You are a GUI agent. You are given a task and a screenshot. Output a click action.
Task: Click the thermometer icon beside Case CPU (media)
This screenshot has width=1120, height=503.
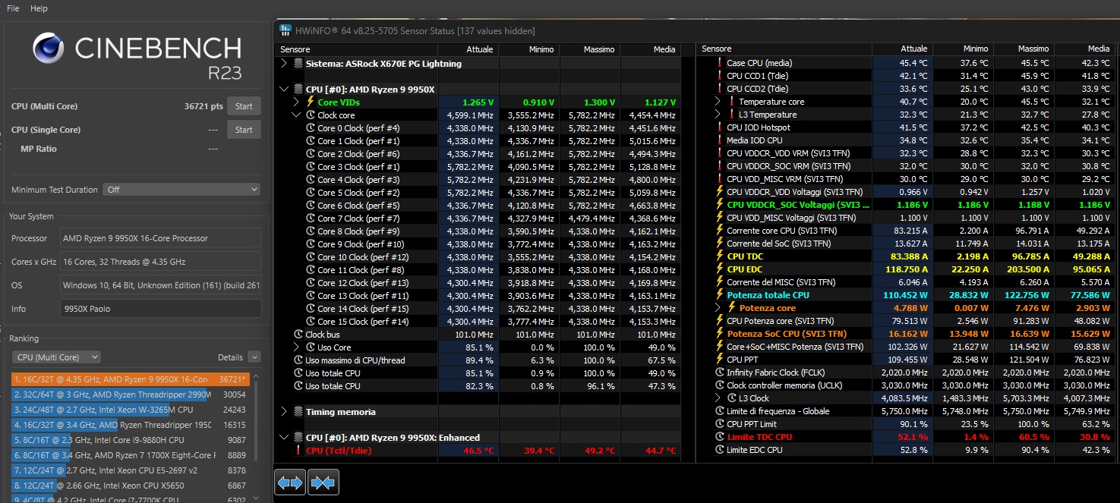point(720,63)
